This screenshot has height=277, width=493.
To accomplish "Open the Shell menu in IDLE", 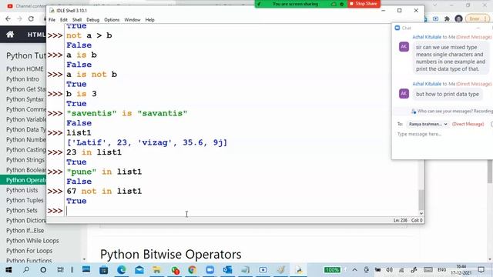I will (77, 20).
